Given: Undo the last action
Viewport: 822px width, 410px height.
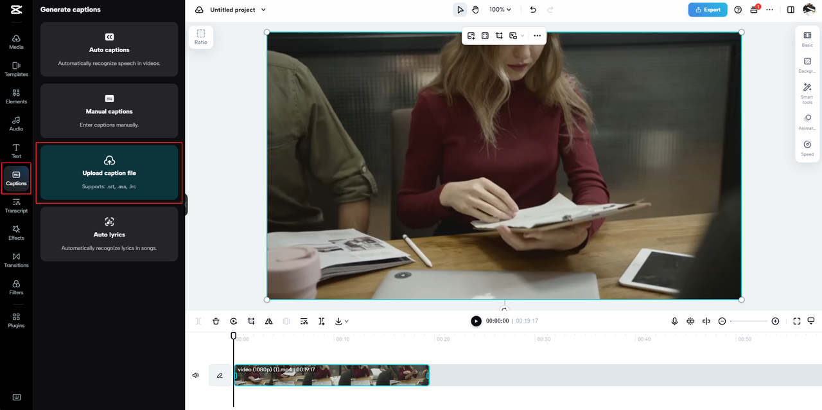Looking at the screenshot, I should [x=533, y=10].
